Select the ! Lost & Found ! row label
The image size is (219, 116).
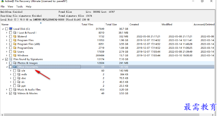pos(27,33)
